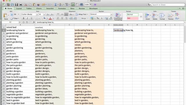This screenshot has width=186, height=105.
Task: Click the fill color paint bucket
Action: click(44, 18)
